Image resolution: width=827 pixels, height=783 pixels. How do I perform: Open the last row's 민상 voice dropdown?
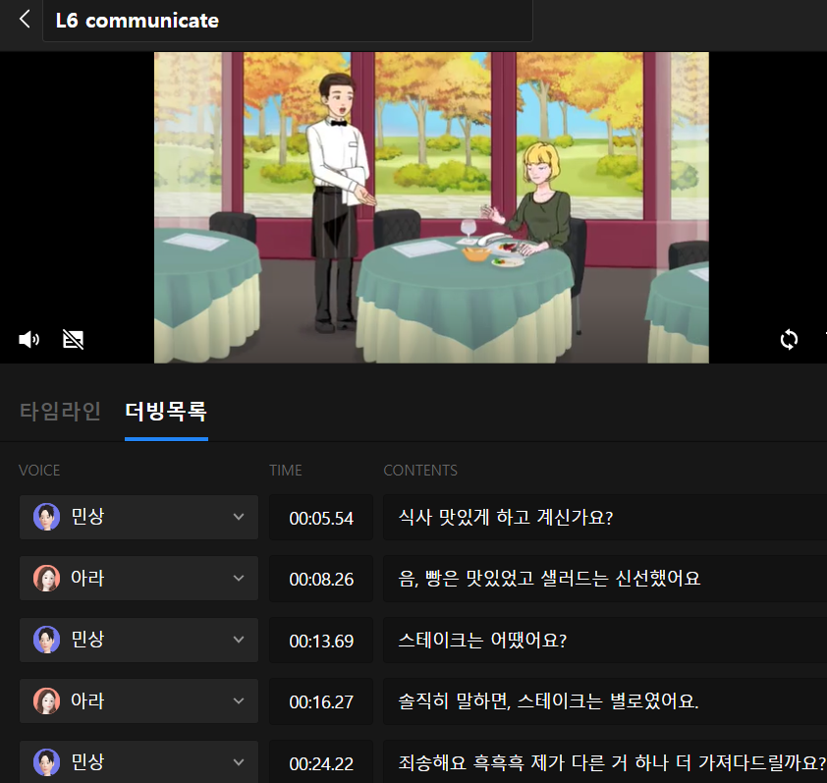click(x=238, y=761)
